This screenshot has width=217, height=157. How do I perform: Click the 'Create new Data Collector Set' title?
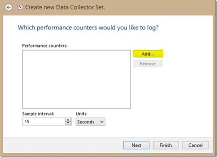tap(65, 7)
